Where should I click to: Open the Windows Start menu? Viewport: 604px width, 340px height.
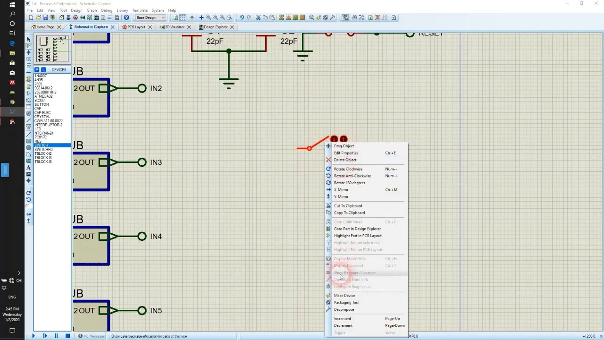tap(12, 5)
